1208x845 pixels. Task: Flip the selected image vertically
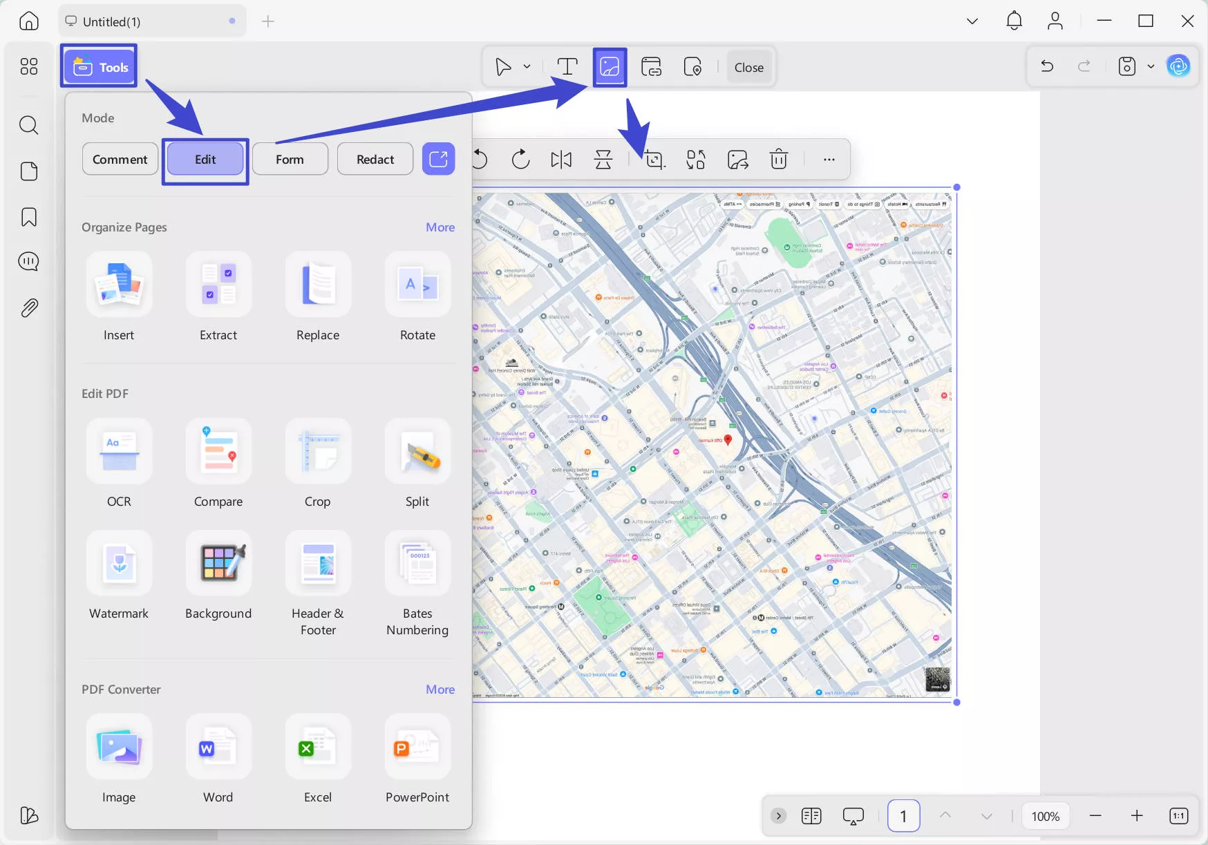tap(602, 159)
